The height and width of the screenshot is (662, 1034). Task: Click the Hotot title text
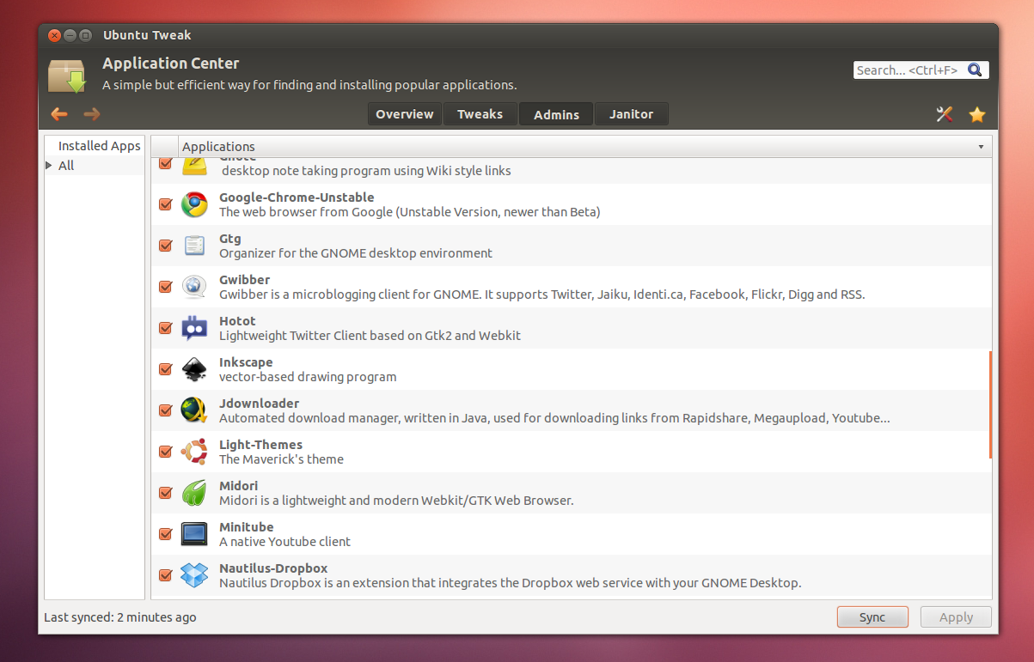click(237, 321)
